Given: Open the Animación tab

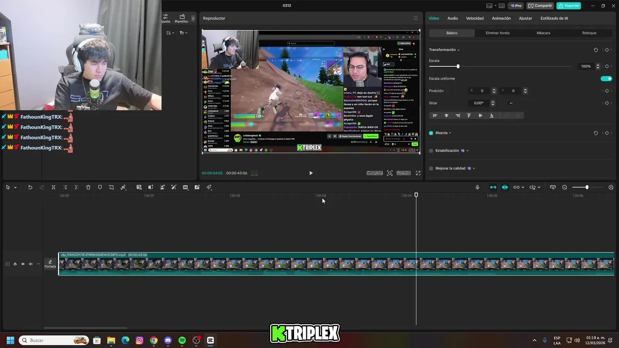Looking at the screenshot, I should pos(501,18).
